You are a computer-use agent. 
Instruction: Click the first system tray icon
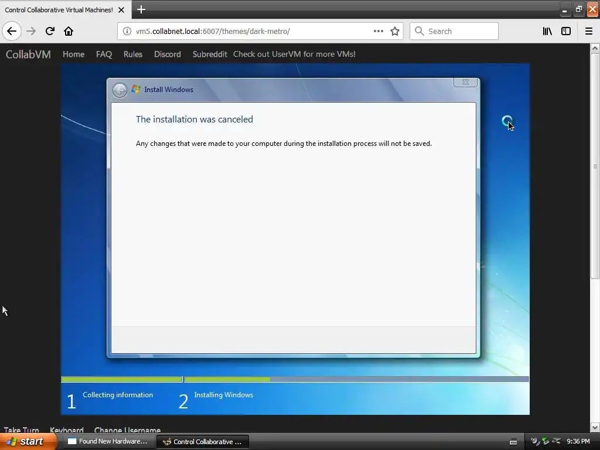pos(534,441)
